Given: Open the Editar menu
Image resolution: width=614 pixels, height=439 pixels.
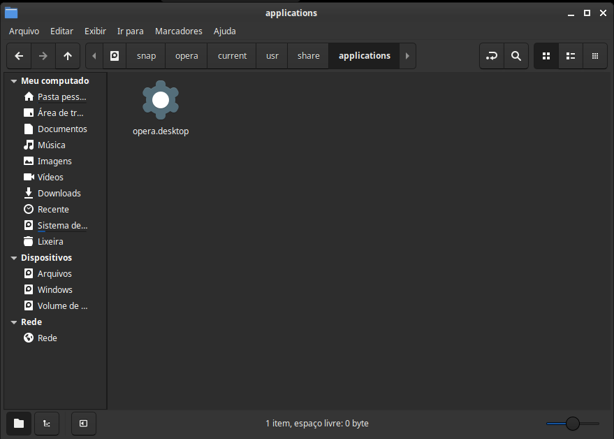Looking at the screenshot, I should pos(61,31).
